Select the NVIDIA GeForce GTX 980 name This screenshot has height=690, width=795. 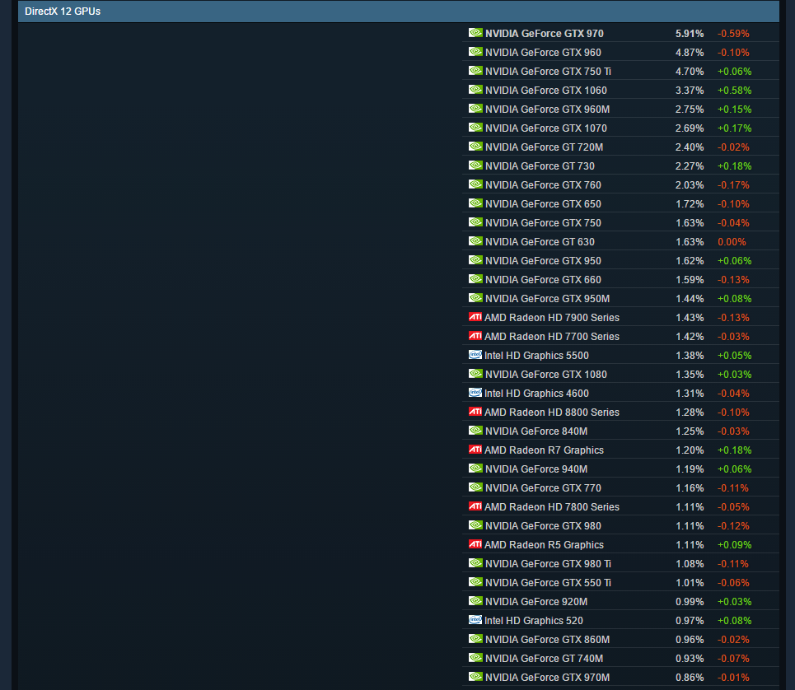click(x=543, y=526)
